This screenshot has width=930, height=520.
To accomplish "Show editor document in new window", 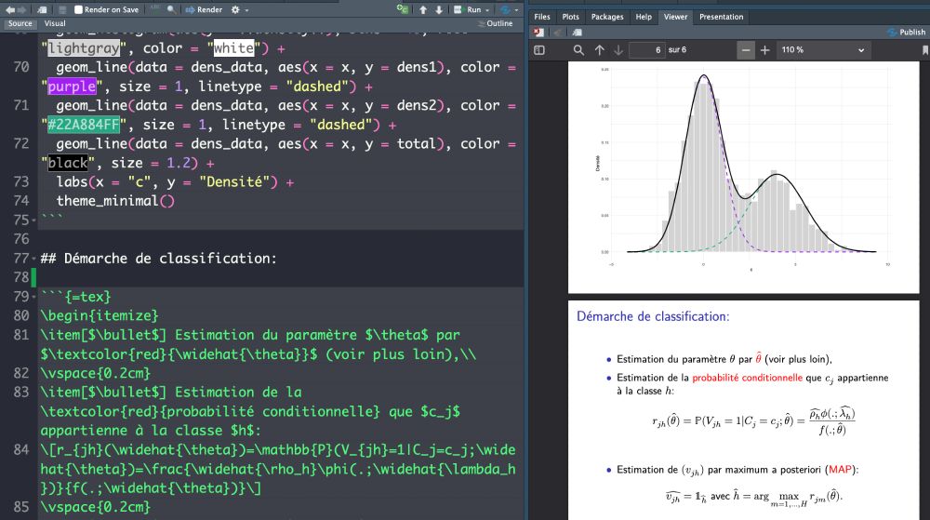I will 42,9.
